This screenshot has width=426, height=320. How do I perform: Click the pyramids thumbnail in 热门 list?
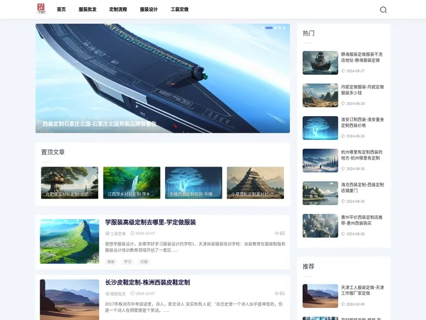(x=320, y=95)
